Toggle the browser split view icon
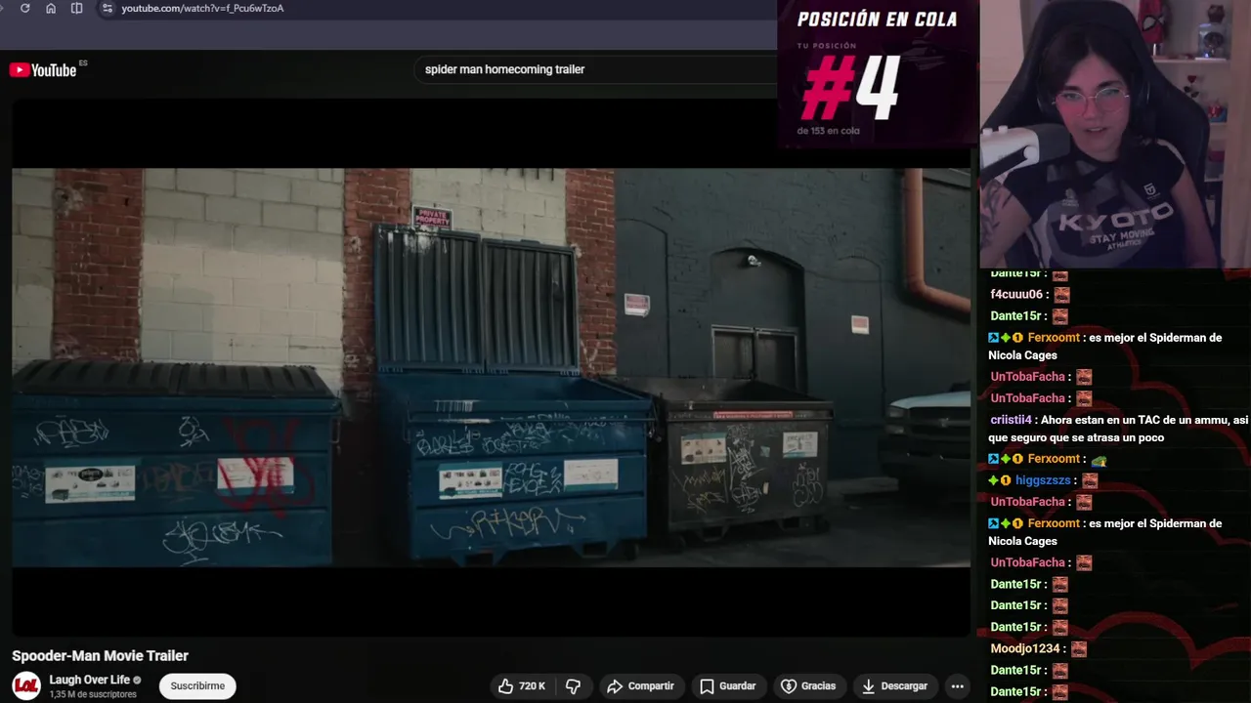 click(x=77, y=8)
